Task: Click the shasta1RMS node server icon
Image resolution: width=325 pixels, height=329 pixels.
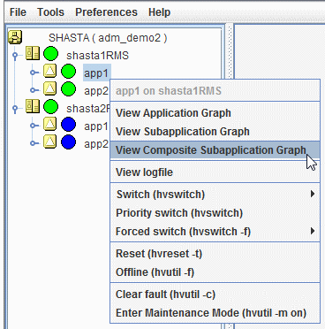Action: (x=33, y=54)
